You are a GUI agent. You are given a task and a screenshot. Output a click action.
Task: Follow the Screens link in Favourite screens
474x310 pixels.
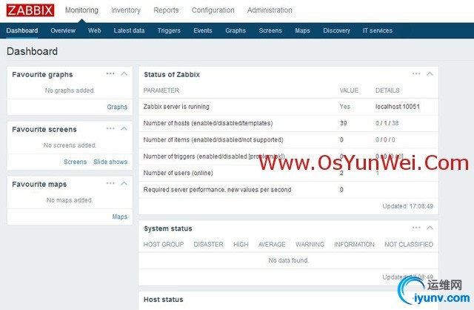[x=76, y=162]
